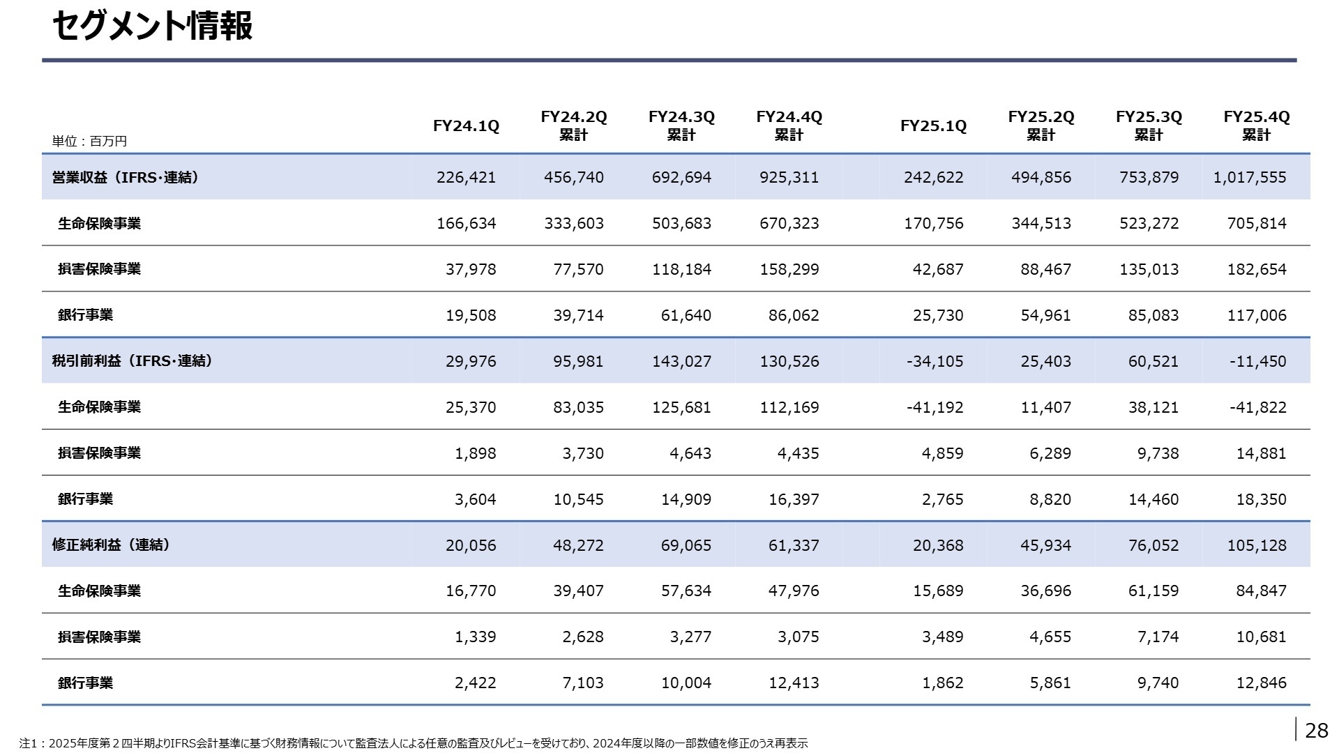Click the 12,846 value in the last row
Screen dimensions: 1339x753
(x=1261, y=683)
